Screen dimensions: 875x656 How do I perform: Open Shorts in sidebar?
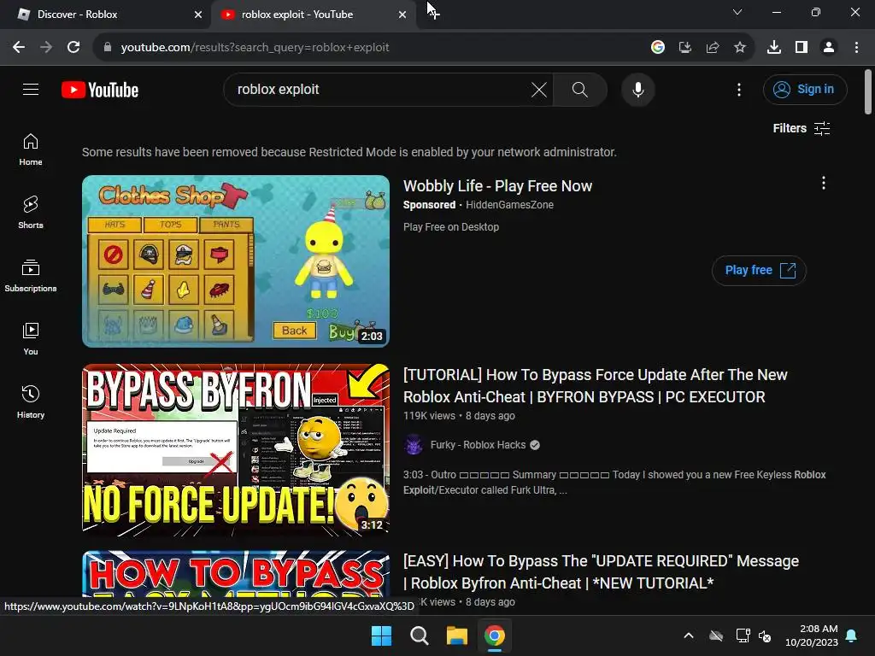pyautogui.click(x=31, y=213)
